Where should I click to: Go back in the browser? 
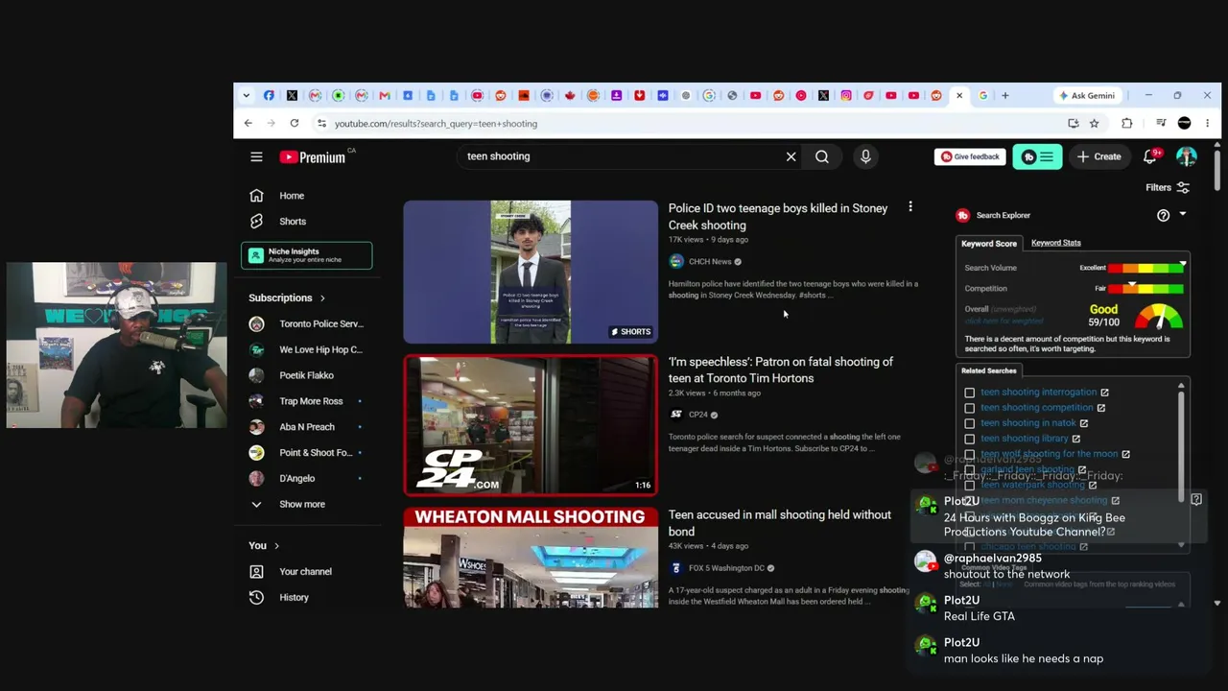tap(248, 123)
